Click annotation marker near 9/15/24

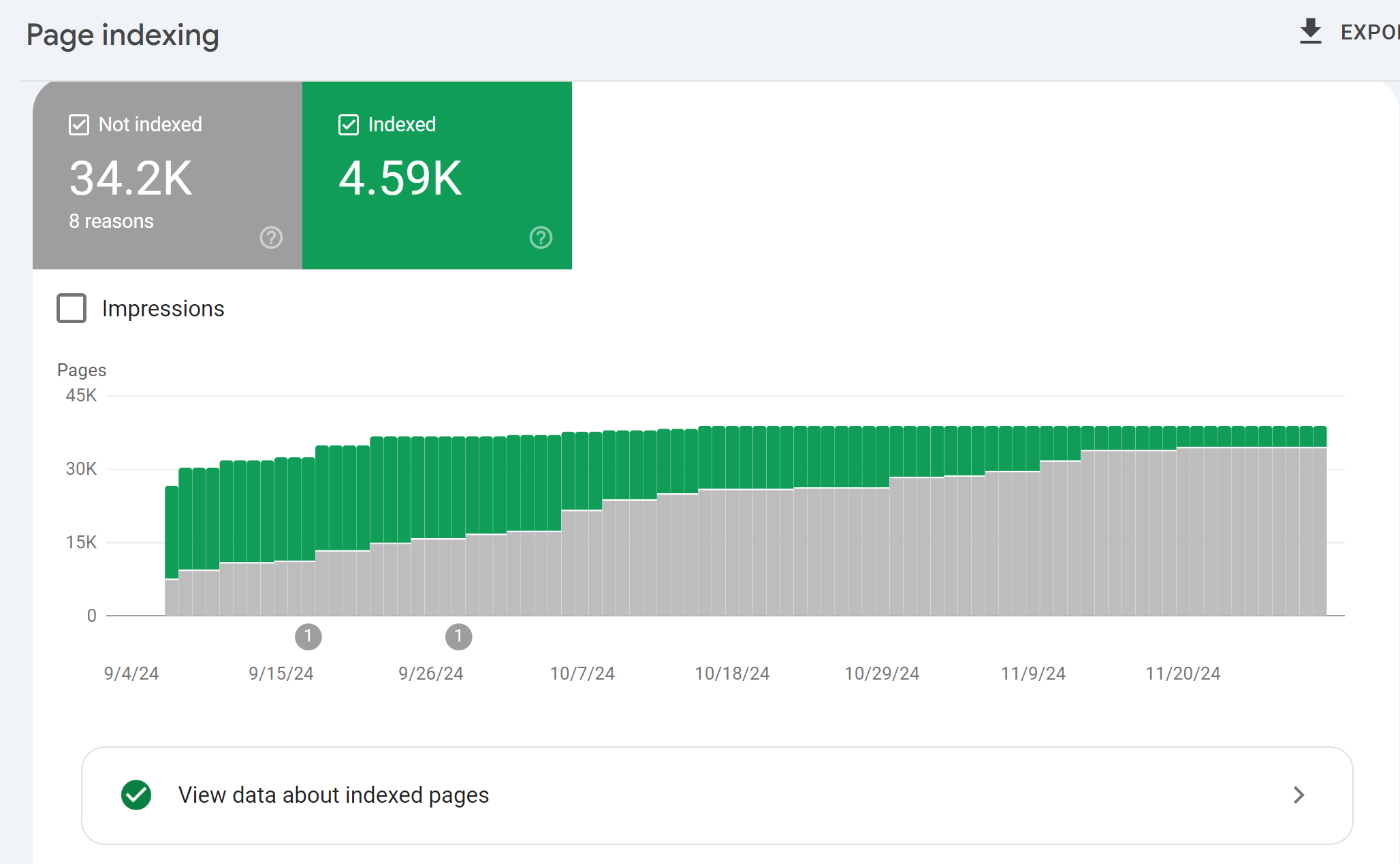pyautogui.click(x=308, y=637)
